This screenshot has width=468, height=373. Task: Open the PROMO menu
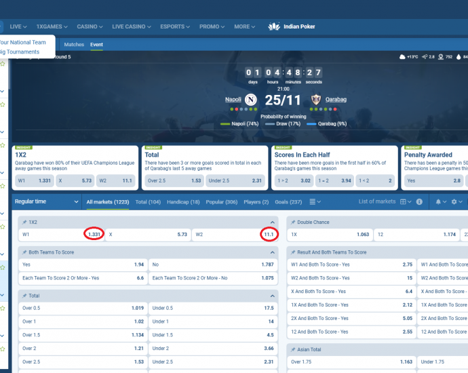(x=212, y=26)
